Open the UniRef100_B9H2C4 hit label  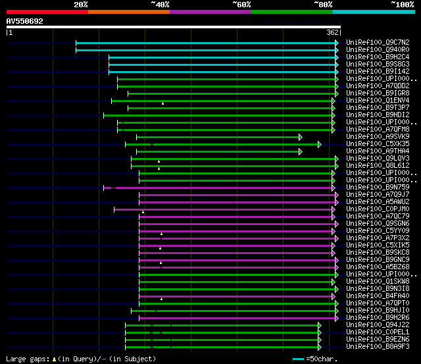coord(378,57)
